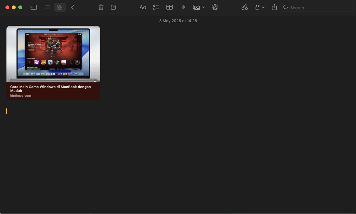Viewport: 356px width, 214px height.
Task: Switch to list view
Action: [47, 7]
